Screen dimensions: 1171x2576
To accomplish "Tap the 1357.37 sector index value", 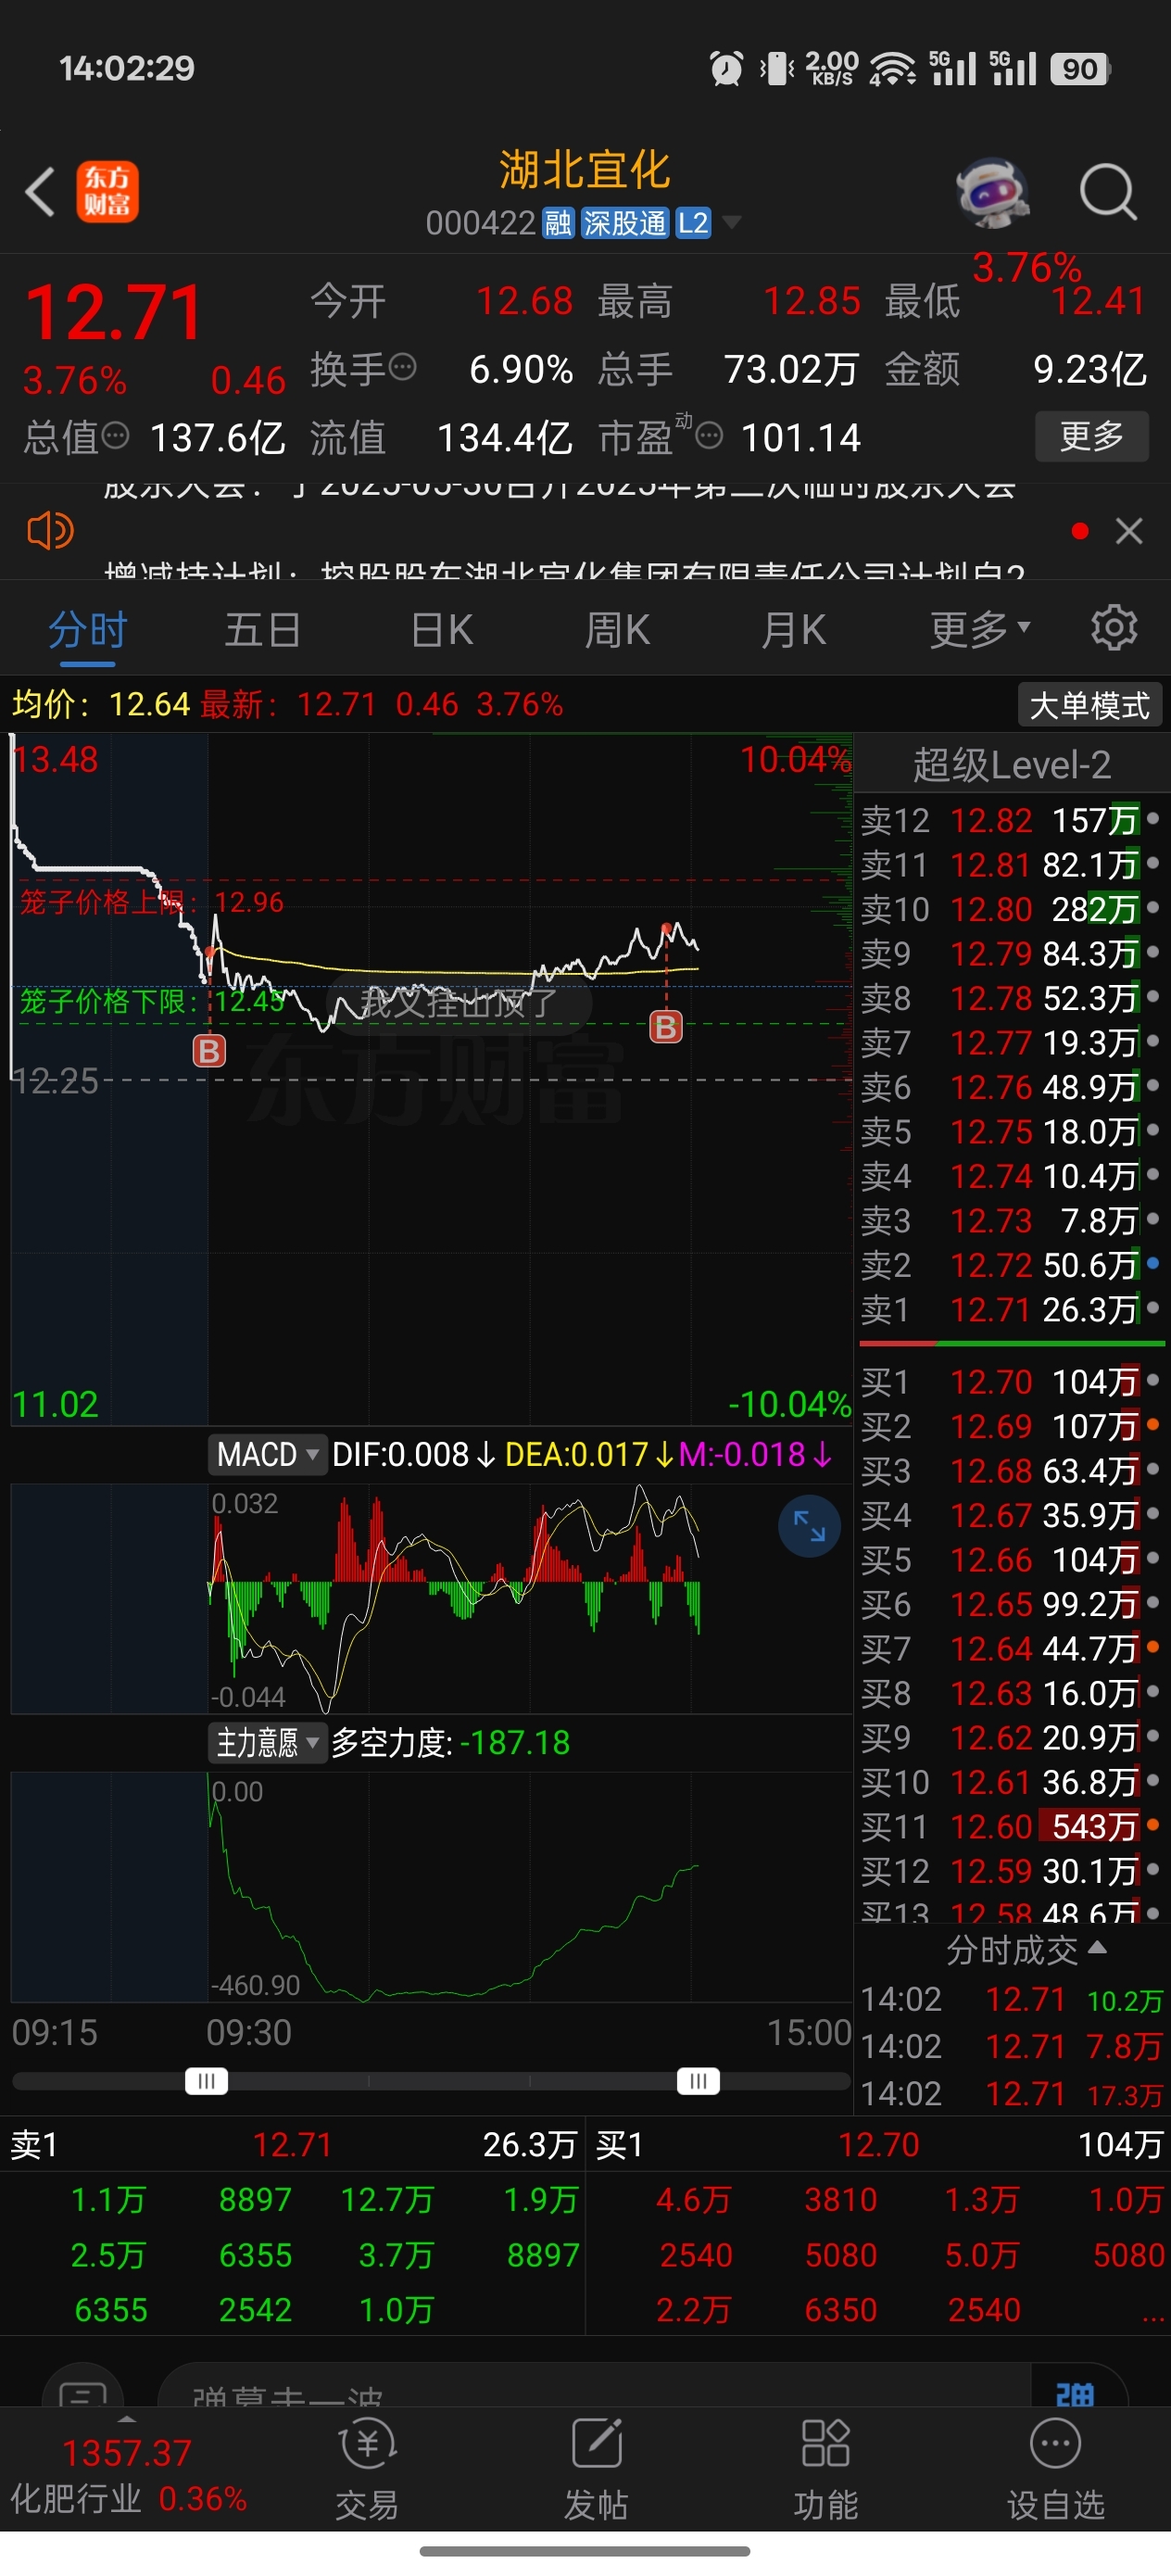I will click(x=127, y=2453).
